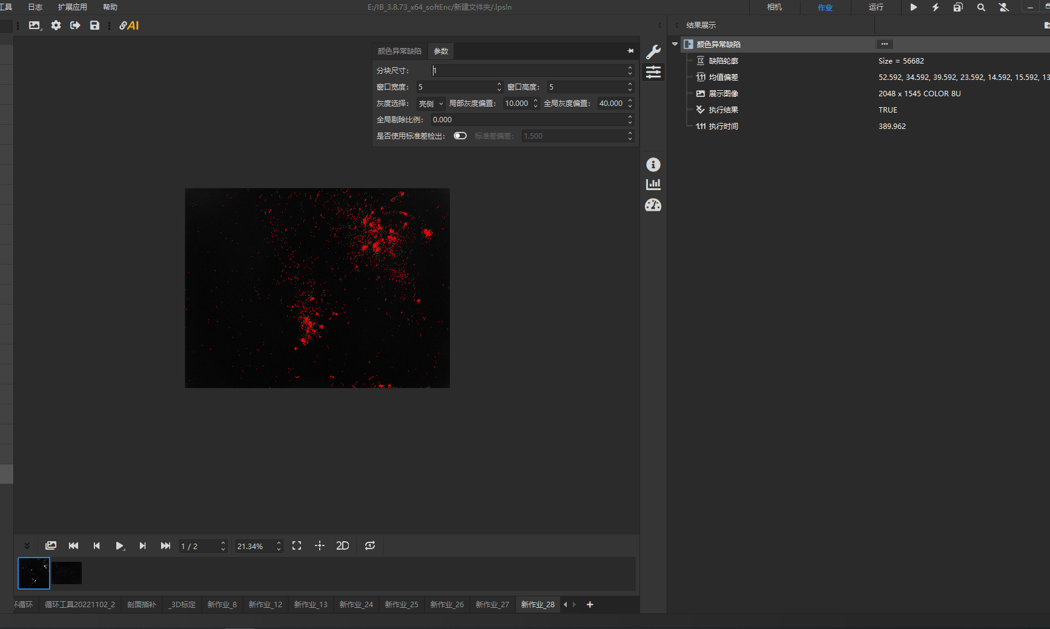
Task: Toggle the 2D view mode button
Action: tap(342, 545)
